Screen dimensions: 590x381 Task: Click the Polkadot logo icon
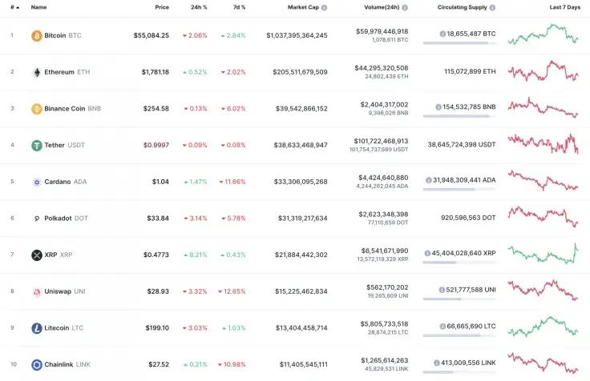point(36,219)
